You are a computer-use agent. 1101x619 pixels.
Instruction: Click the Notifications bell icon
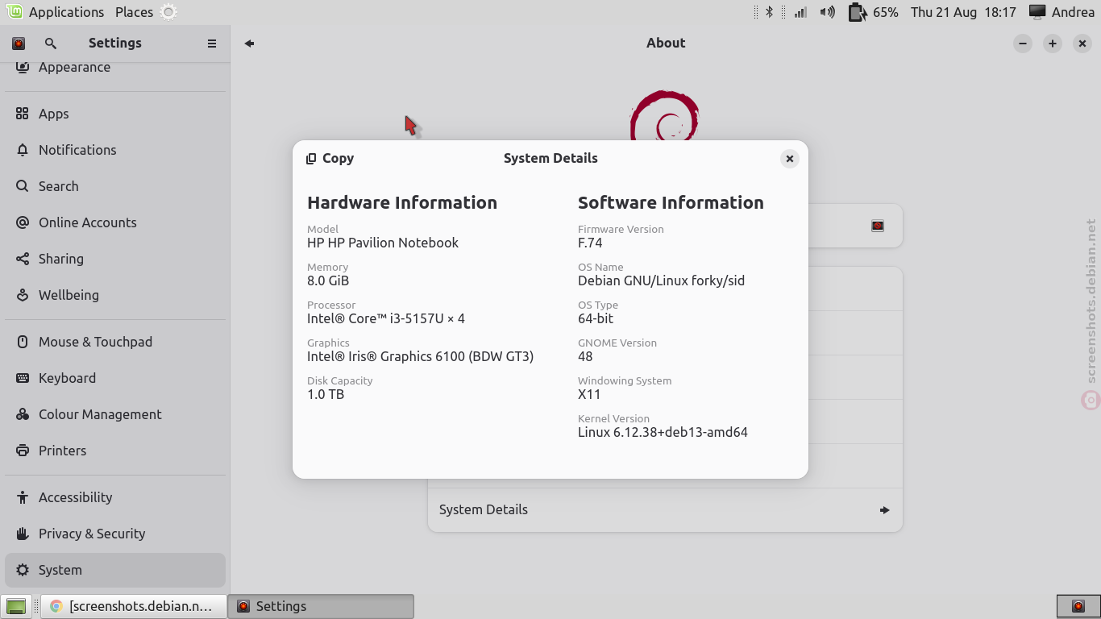[x=23, y=150]
